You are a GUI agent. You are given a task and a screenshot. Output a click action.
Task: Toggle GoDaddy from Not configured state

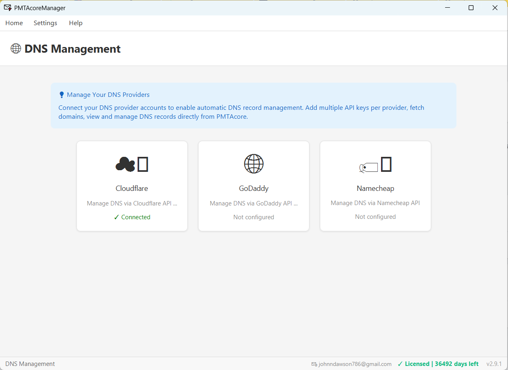point(254,217)
